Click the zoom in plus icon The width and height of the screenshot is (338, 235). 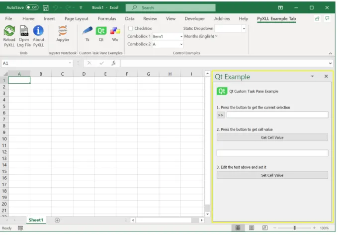[314, 228]
